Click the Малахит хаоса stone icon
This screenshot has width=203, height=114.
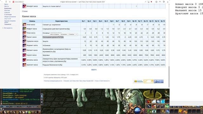coord(24,50)
